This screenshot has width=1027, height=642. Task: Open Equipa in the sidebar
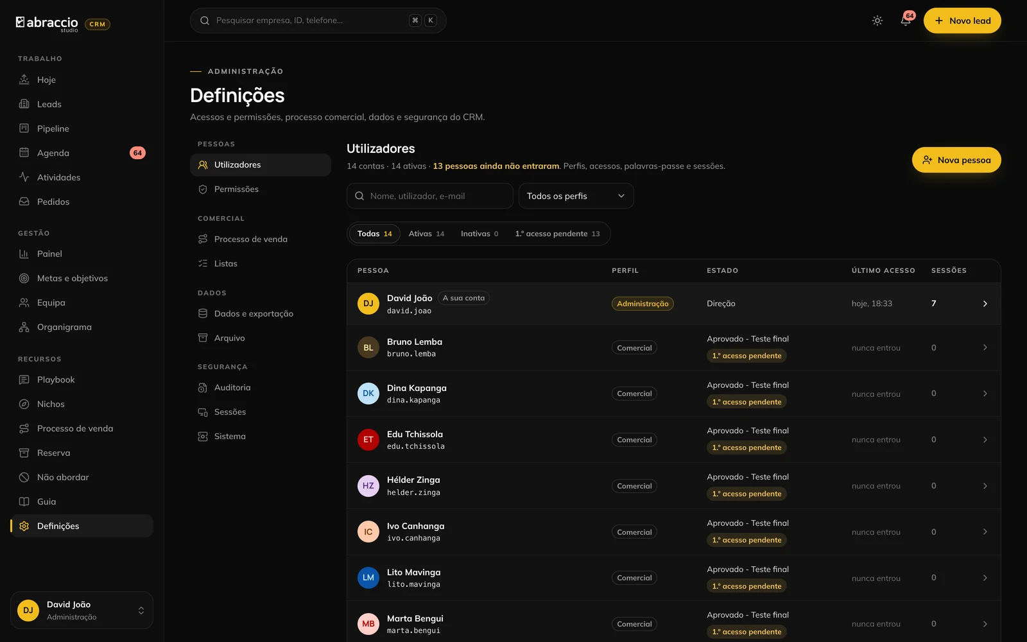[x=82, y=302]
